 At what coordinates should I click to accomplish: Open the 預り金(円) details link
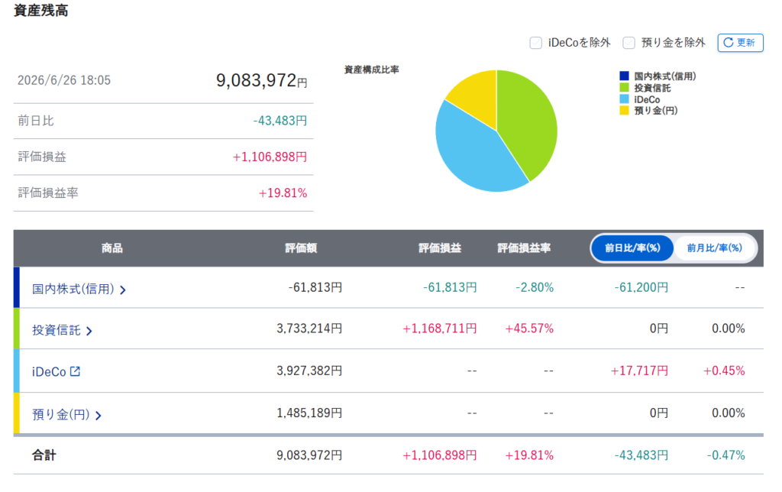coord(61,414)
